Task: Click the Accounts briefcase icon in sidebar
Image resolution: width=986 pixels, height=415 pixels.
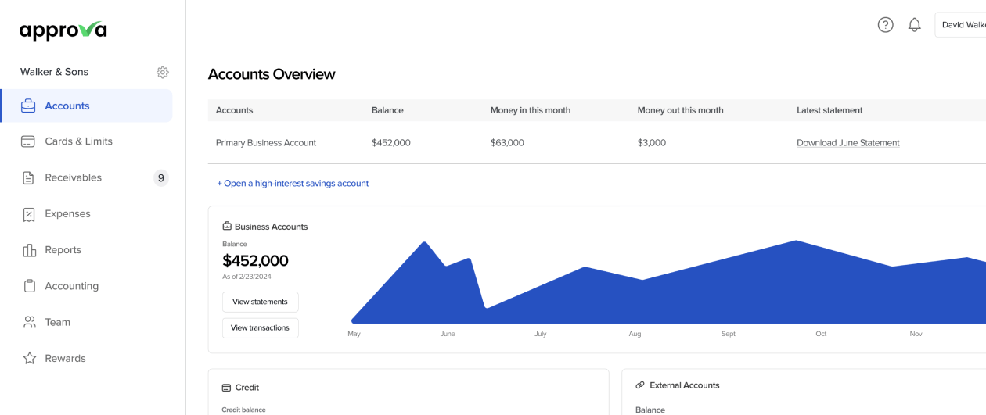Action: [28, 106]
